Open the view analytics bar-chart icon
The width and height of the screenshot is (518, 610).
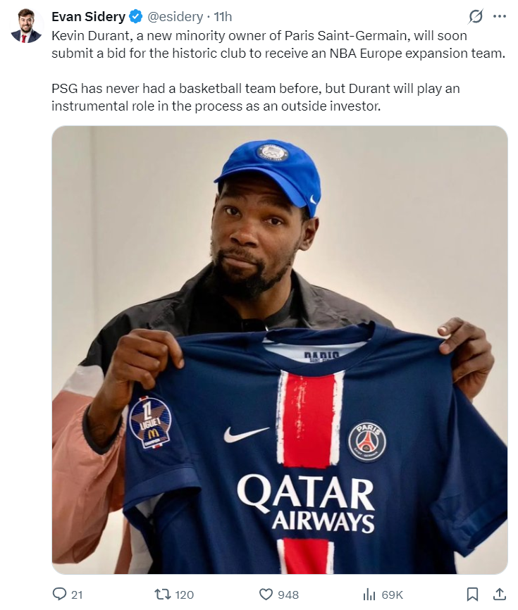click(369, 595)
